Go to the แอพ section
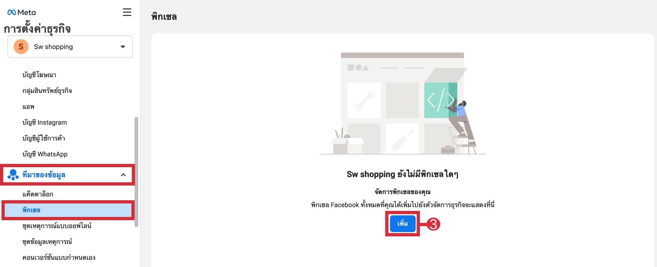Viewport: 657px width, 267px height. tap(28, 107)
